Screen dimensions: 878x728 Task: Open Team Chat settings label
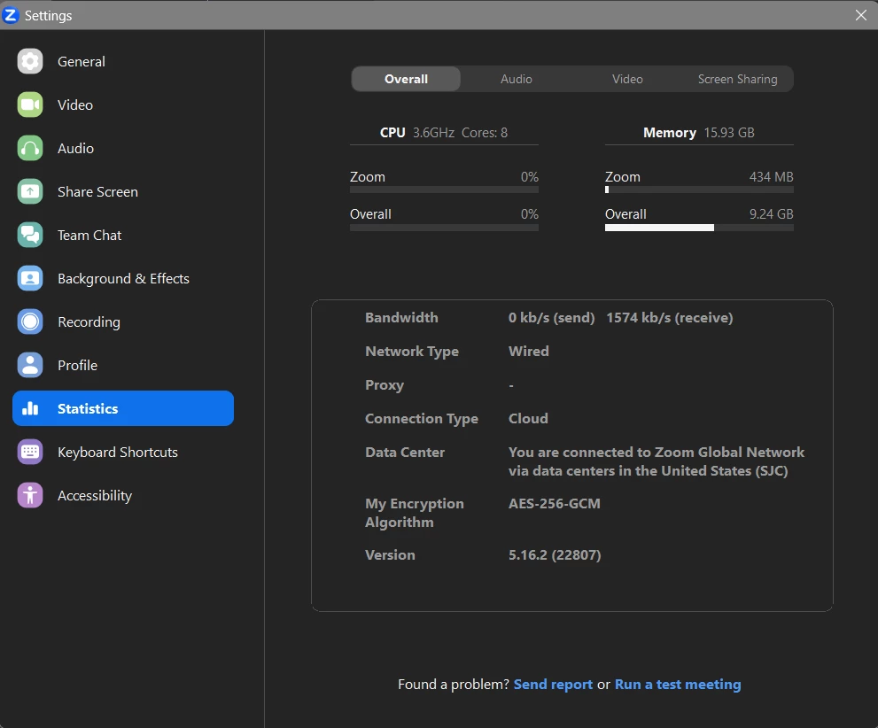pyautogui.click(x=89, y=235)
